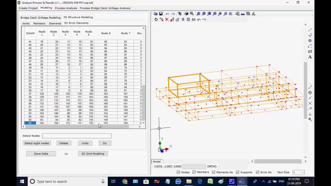Image resolution: width=331 pixels, height=186 pixels.
Task: Click the Save Data button
Action: pos(41,154)
